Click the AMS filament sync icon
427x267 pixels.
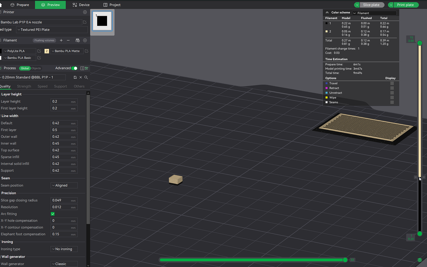[x=78, y=40]
